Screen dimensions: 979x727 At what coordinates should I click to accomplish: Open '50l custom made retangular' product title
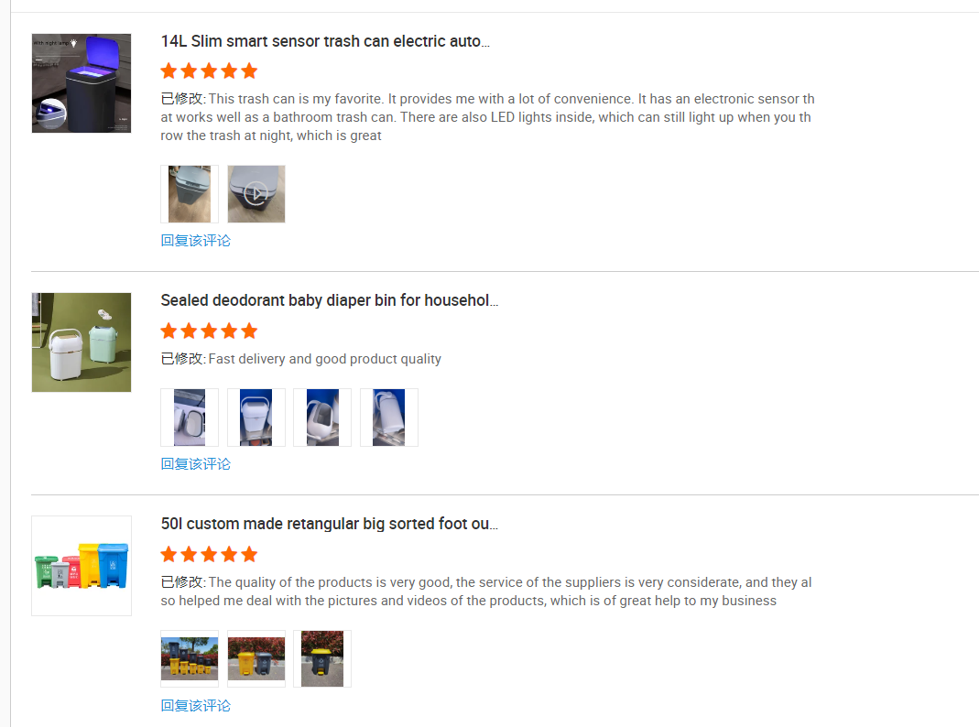coord(330,524)
